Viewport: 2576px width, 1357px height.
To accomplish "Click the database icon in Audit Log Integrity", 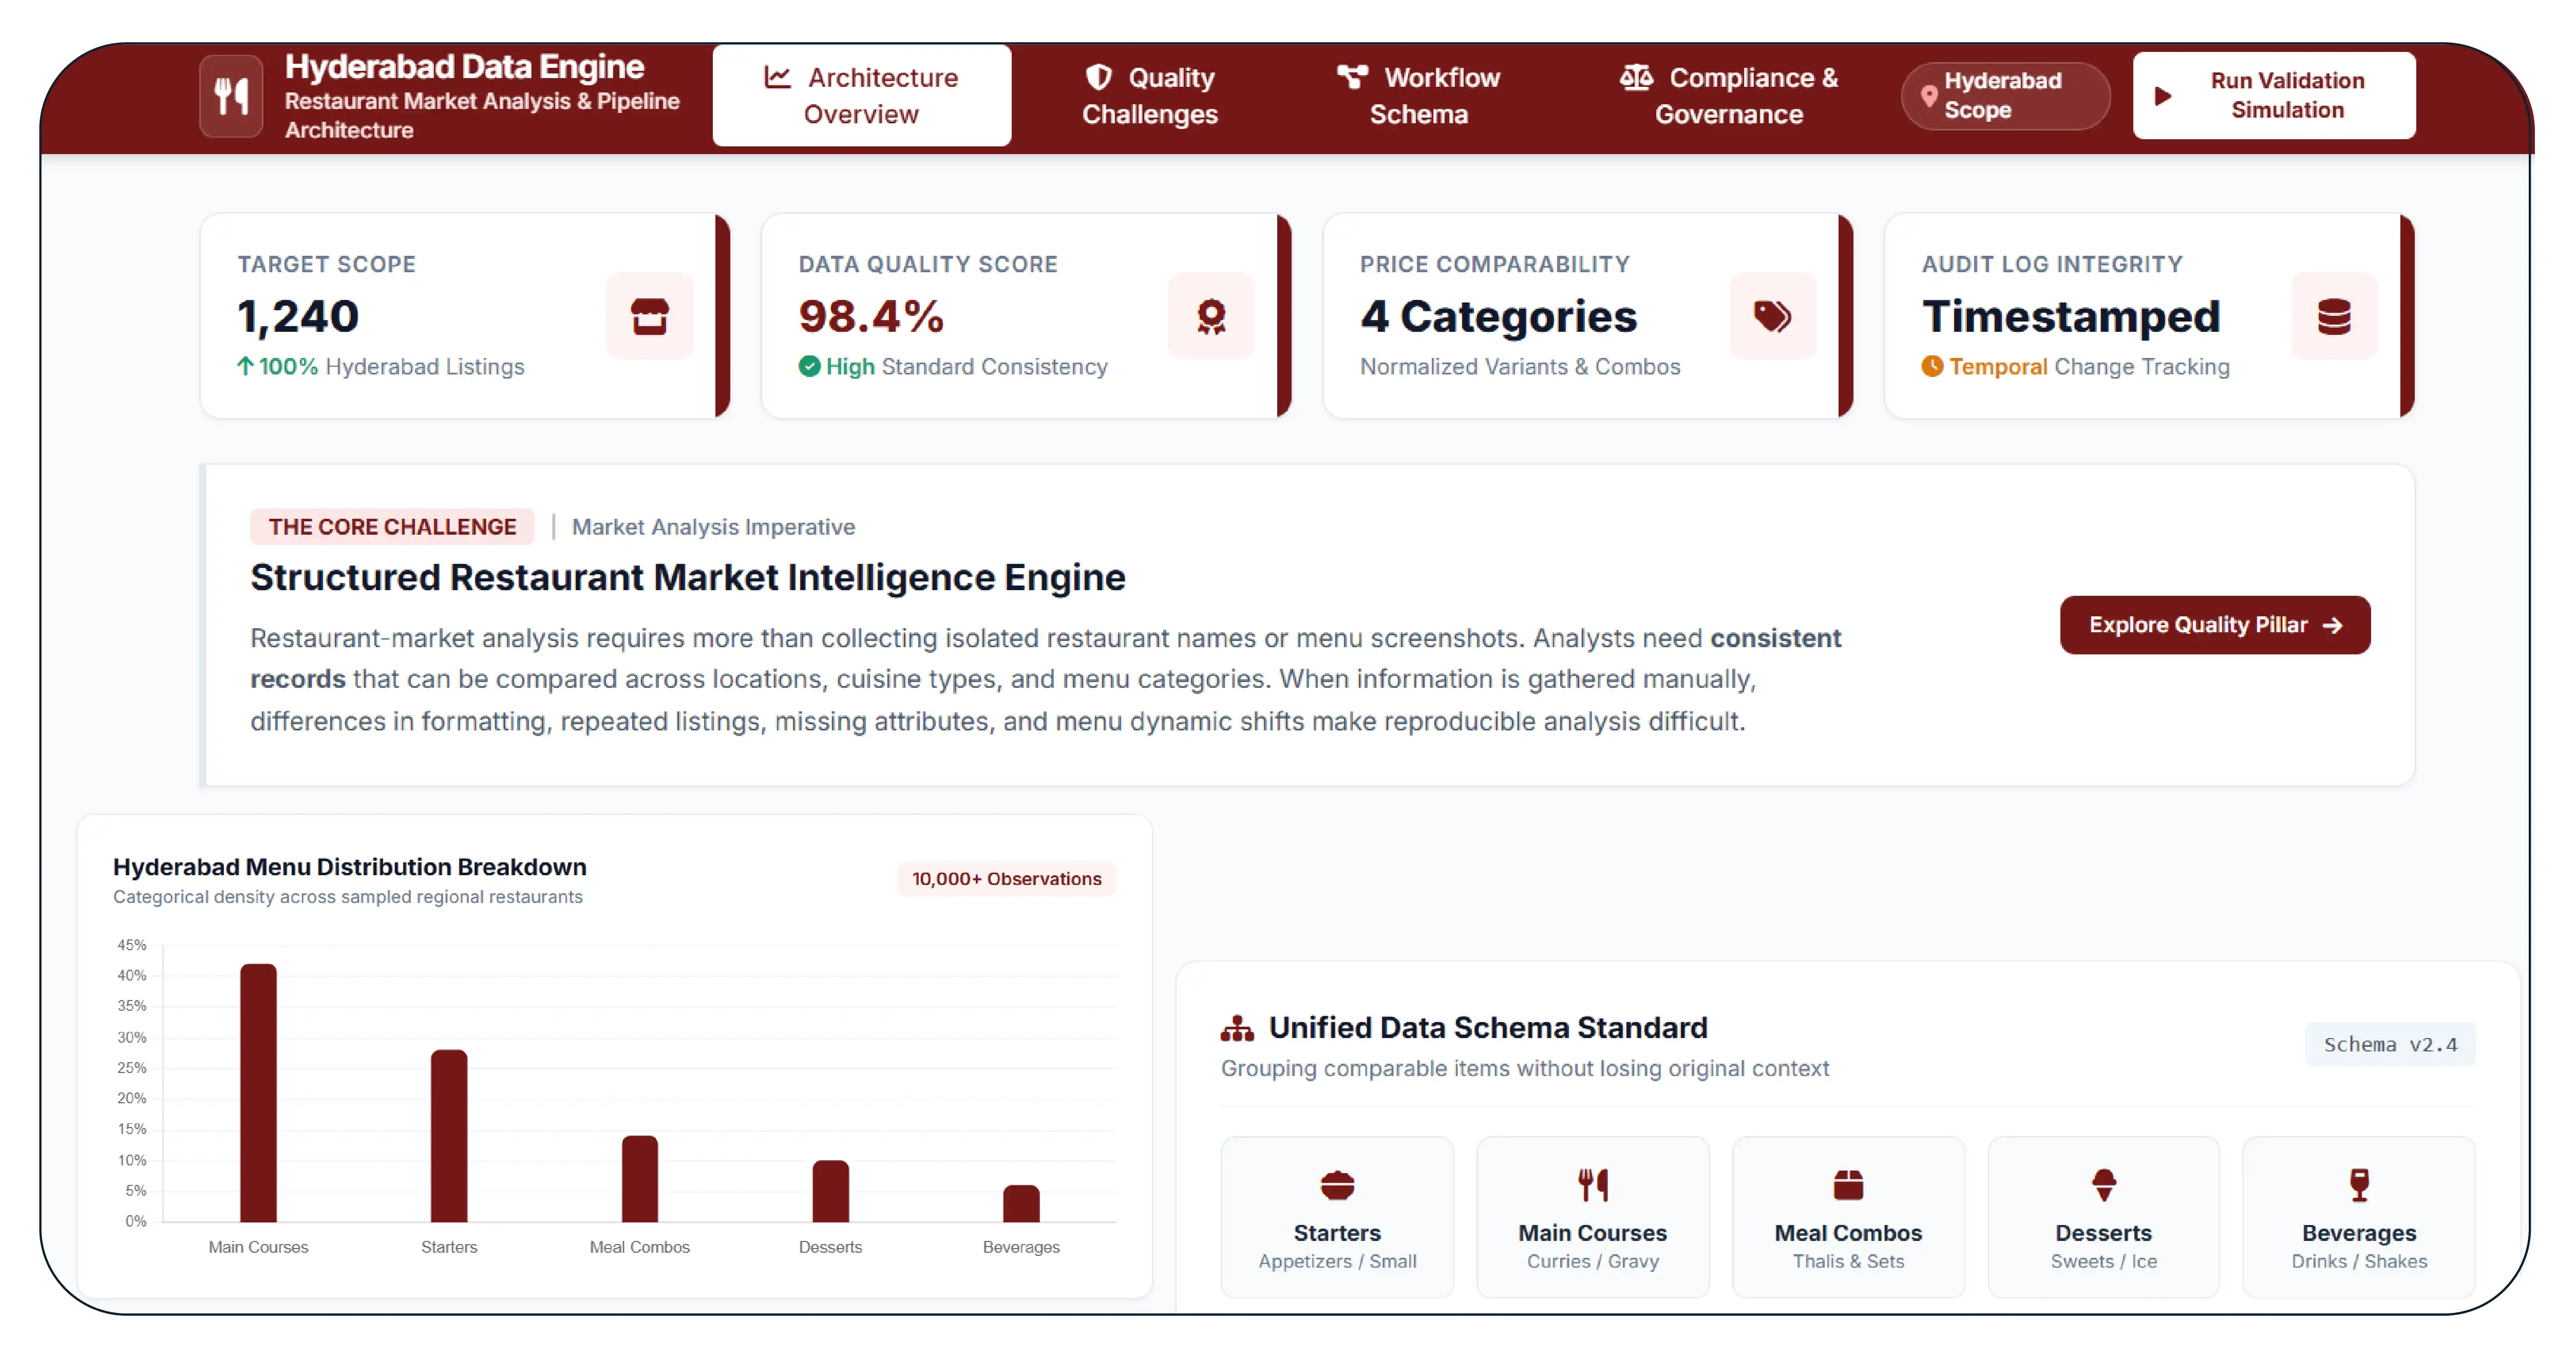I will [x=2334, y=316].
